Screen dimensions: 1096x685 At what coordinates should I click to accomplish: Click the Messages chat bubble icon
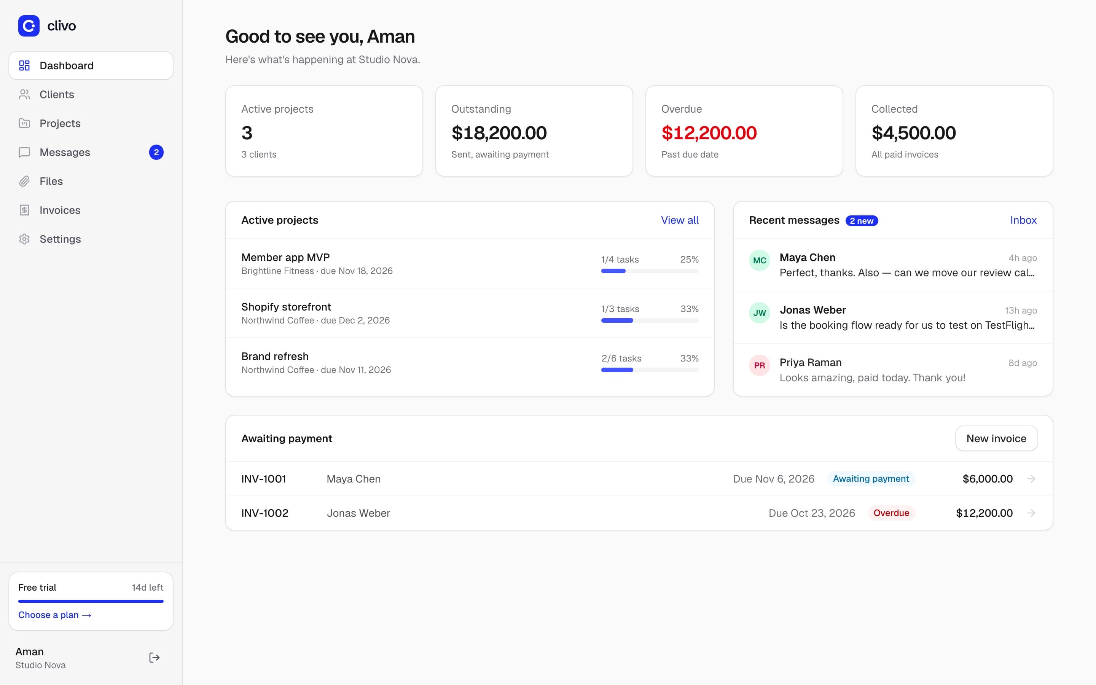click(x=24, y=152)
